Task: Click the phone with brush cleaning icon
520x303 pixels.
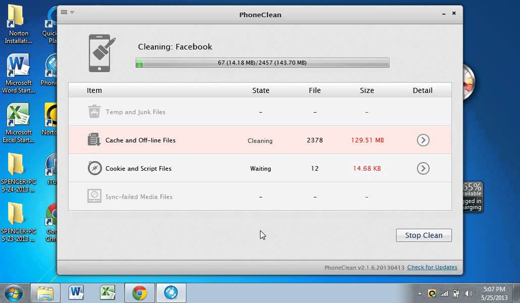Action: point(102,53)
